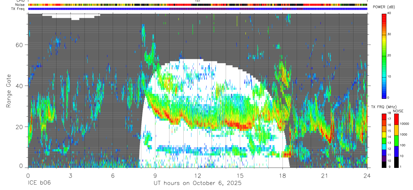Click the 15 tick on UT hours axis

tap(240, 175)
